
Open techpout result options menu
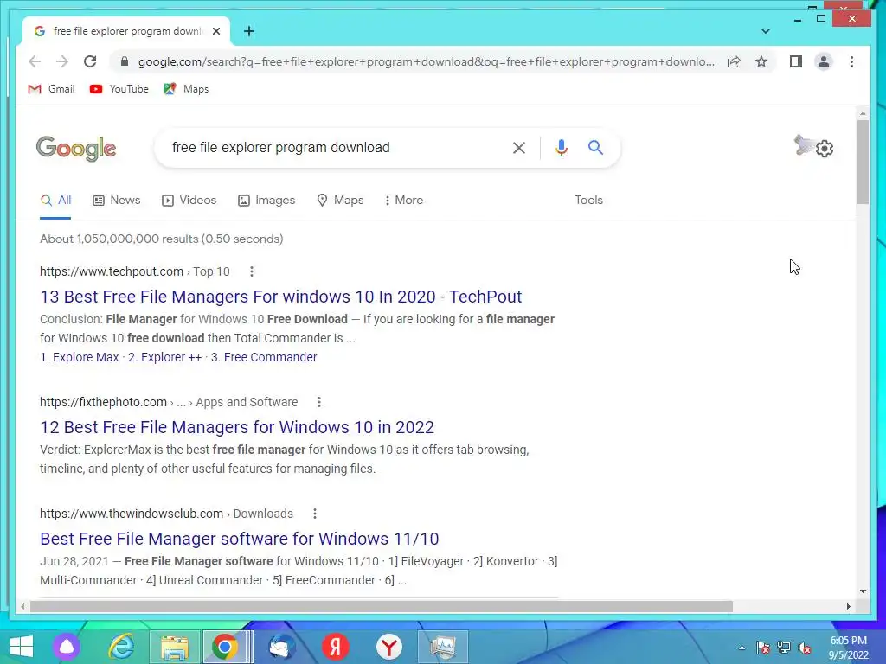click(x=252, y=271)
